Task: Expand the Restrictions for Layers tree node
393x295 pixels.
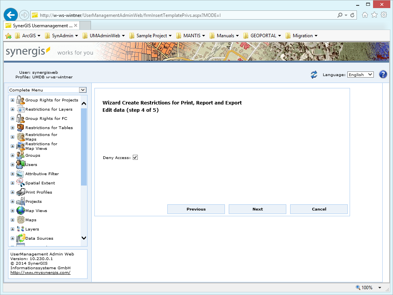Action: coord(12,109)
